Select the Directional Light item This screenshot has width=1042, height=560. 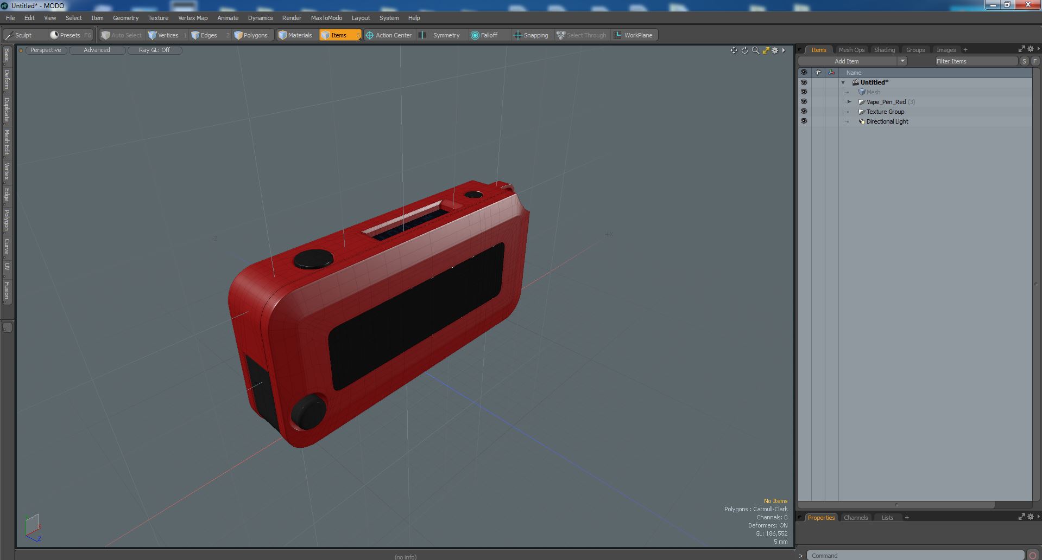(887, 121)
